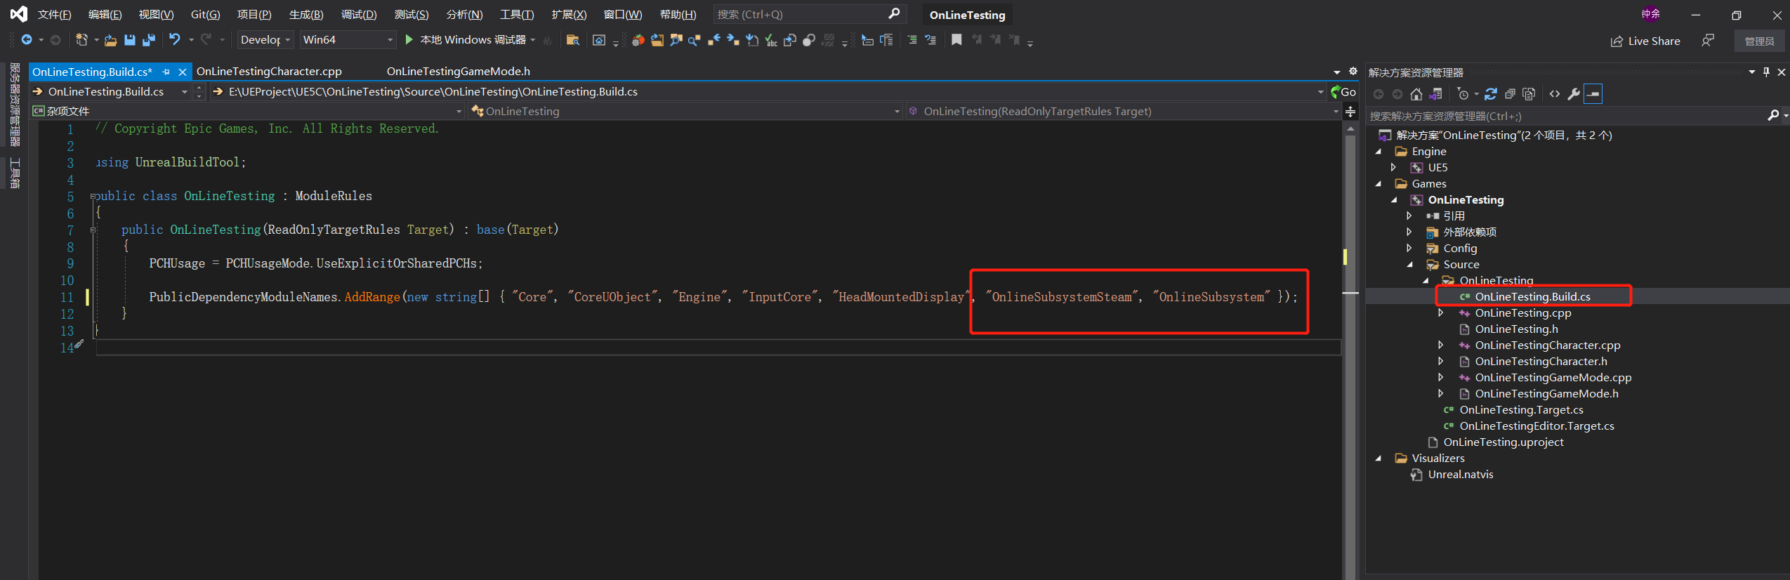The width and height of the screenshot is (1790, 580).
Task: Open Properties wrench icon in Solution Explorer
Action: click(1574, 94)
